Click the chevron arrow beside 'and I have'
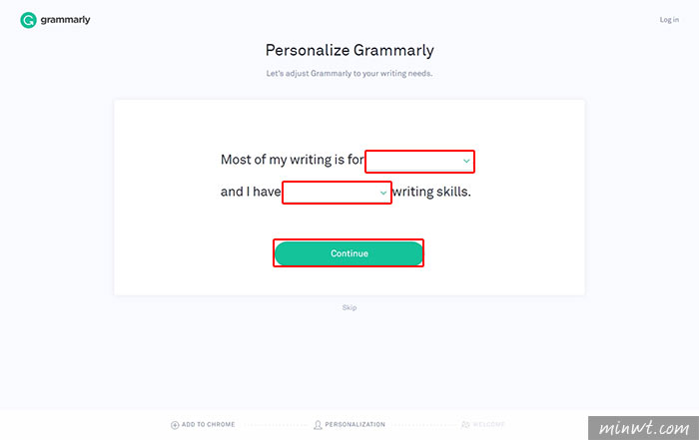Image resolution: width=699 pixels, height=440 pixels. [383, 193]
